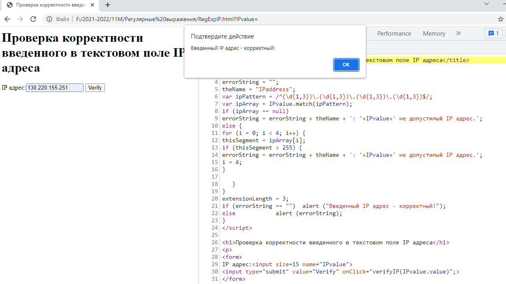Set breakpoint on line 13 number
Image resolution: width=506 pixels, height=284 pixels.
click(215, 147)
